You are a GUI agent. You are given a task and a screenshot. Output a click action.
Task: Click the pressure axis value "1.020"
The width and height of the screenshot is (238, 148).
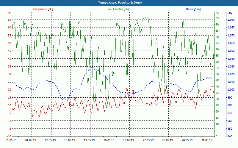coord(231,74)
